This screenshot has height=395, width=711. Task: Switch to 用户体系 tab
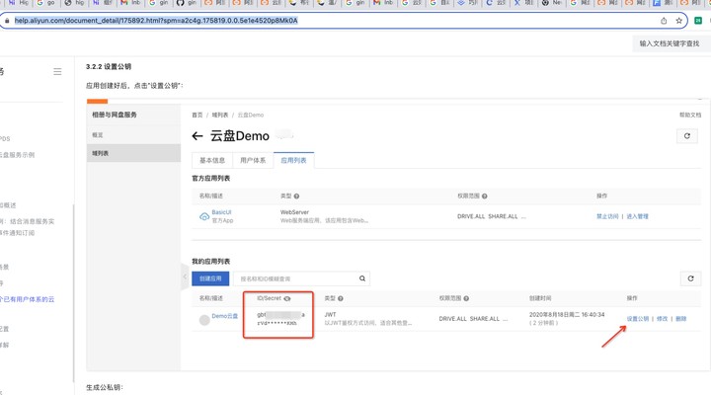click(x=253, y=160)
